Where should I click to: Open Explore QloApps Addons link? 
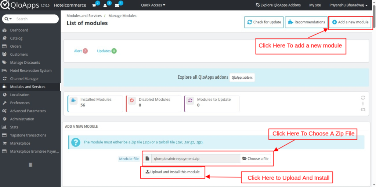point(278,5)
